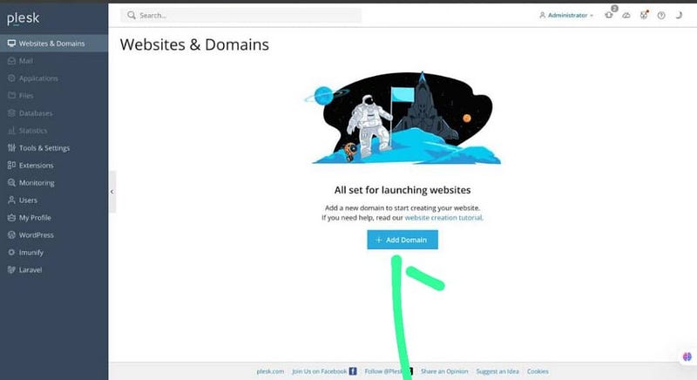The width and height of the screenshot is (697, 380).
Task: Click the Monitoring magnifier icon
Action: (11, 183)
